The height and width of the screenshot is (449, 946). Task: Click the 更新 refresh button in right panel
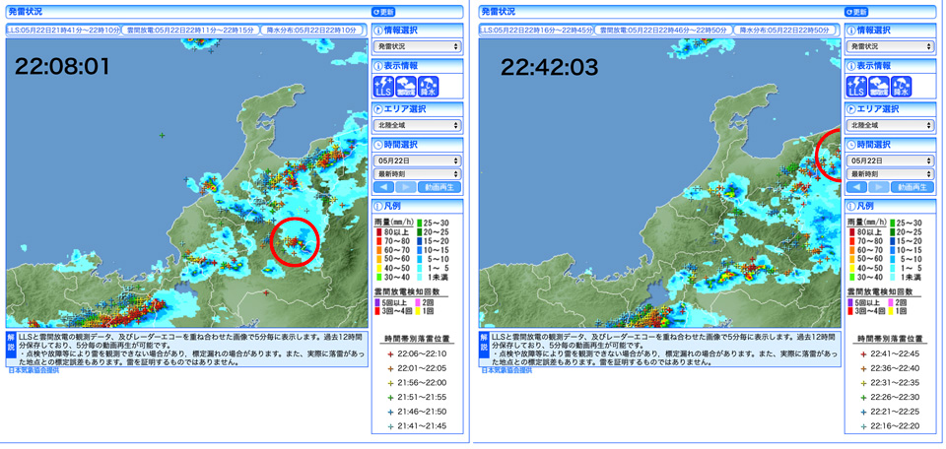[855, 12]
